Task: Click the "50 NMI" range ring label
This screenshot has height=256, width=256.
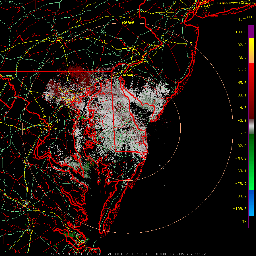Action: coord(128,75)
